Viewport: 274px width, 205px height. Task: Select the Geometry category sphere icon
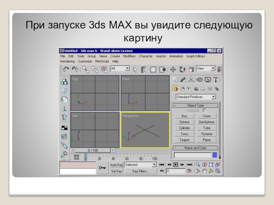(176, 89)
